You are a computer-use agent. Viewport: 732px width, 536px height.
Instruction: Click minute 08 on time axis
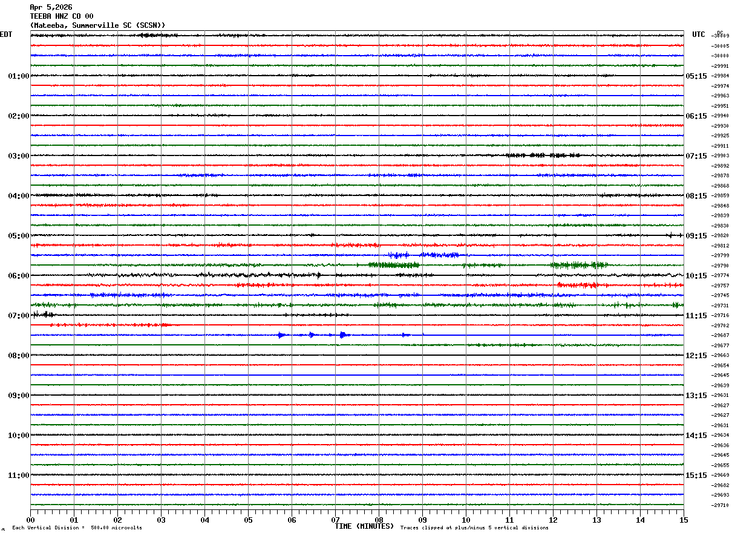379,520
